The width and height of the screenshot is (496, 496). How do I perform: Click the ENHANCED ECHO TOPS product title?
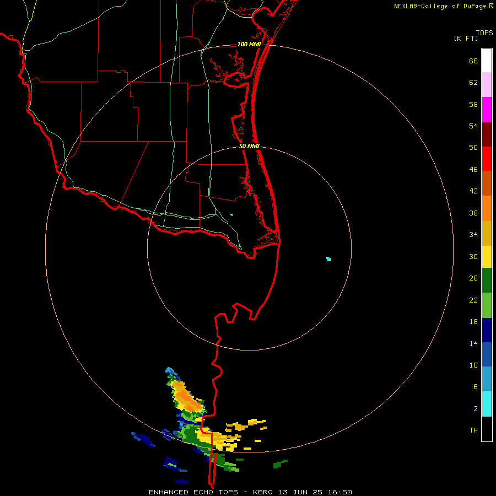click(x=193, y=492)
